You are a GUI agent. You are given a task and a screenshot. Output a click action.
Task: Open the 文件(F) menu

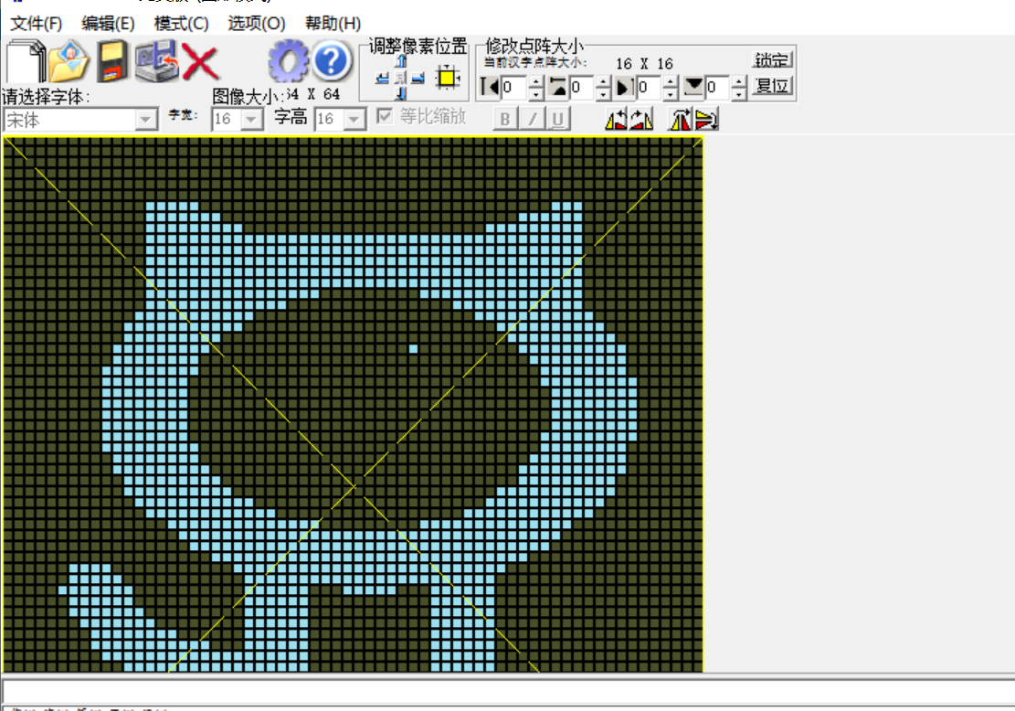click(x=37, y=24)
